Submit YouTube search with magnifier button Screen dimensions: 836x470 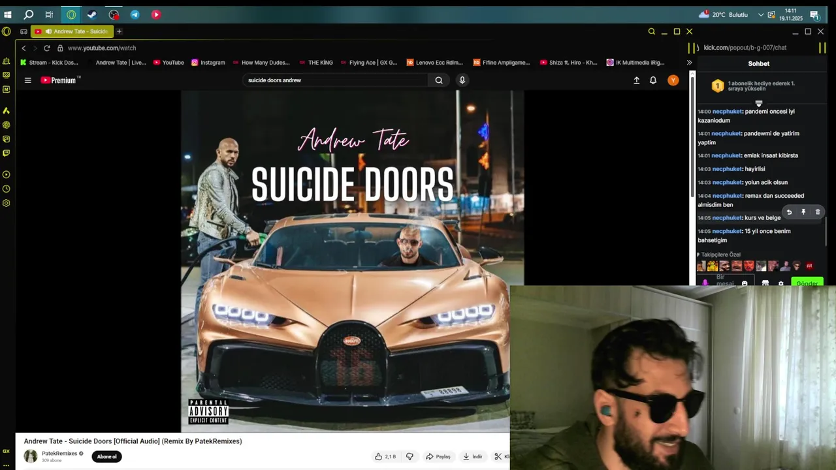(439, 80)
